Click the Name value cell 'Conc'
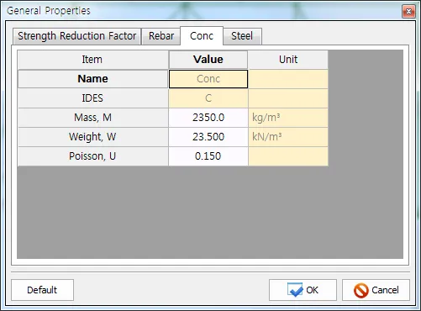The height and width of the screenshot is (311, 421). [x=208, y=79]
